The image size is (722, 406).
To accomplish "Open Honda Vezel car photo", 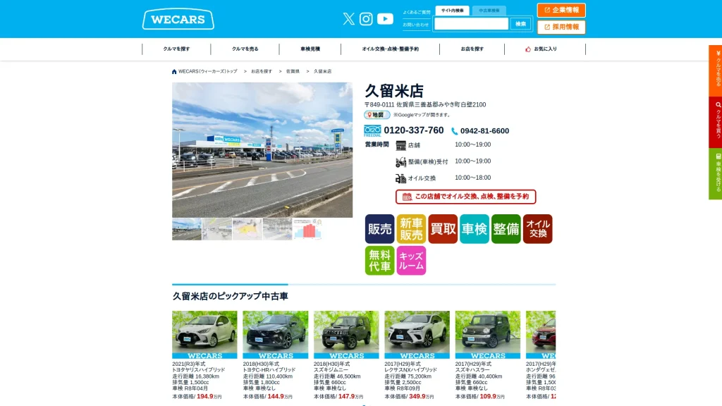I will click(x=541, y=335).
